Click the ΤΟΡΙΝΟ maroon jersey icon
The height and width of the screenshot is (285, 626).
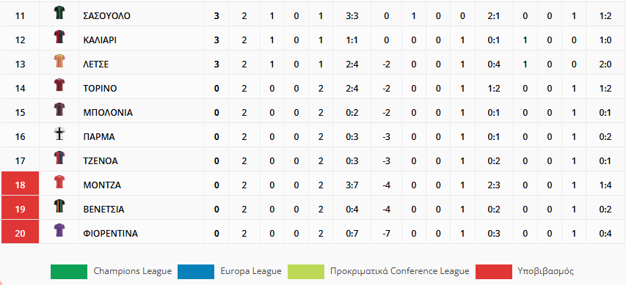pyautogui.click(x=59, y=85)
